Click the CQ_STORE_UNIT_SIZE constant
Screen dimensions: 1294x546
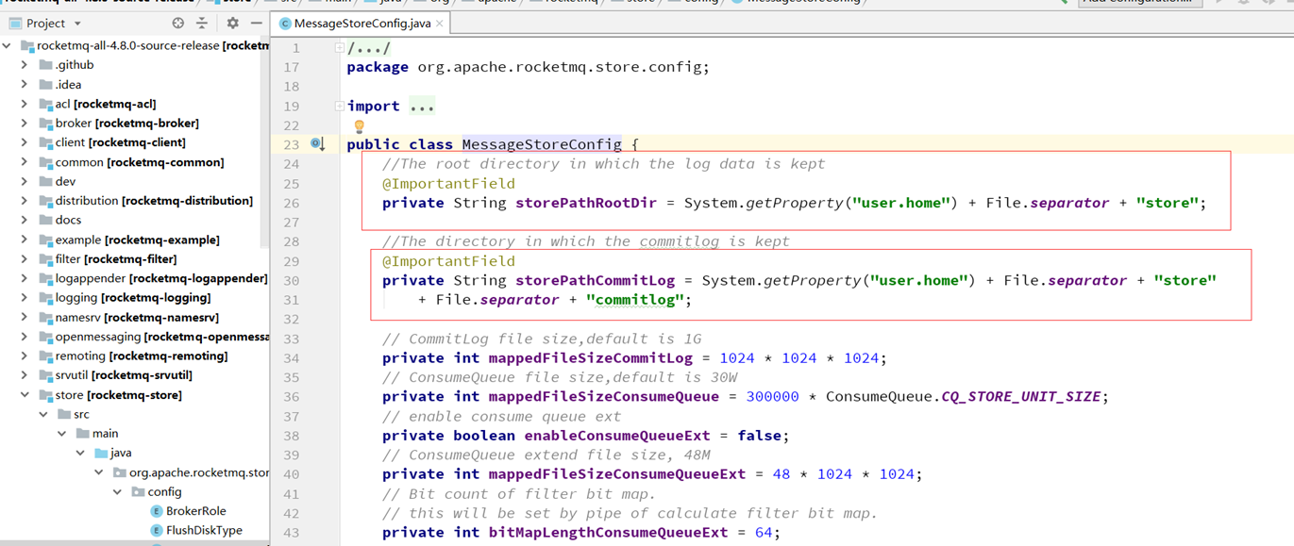point(1021,396)
